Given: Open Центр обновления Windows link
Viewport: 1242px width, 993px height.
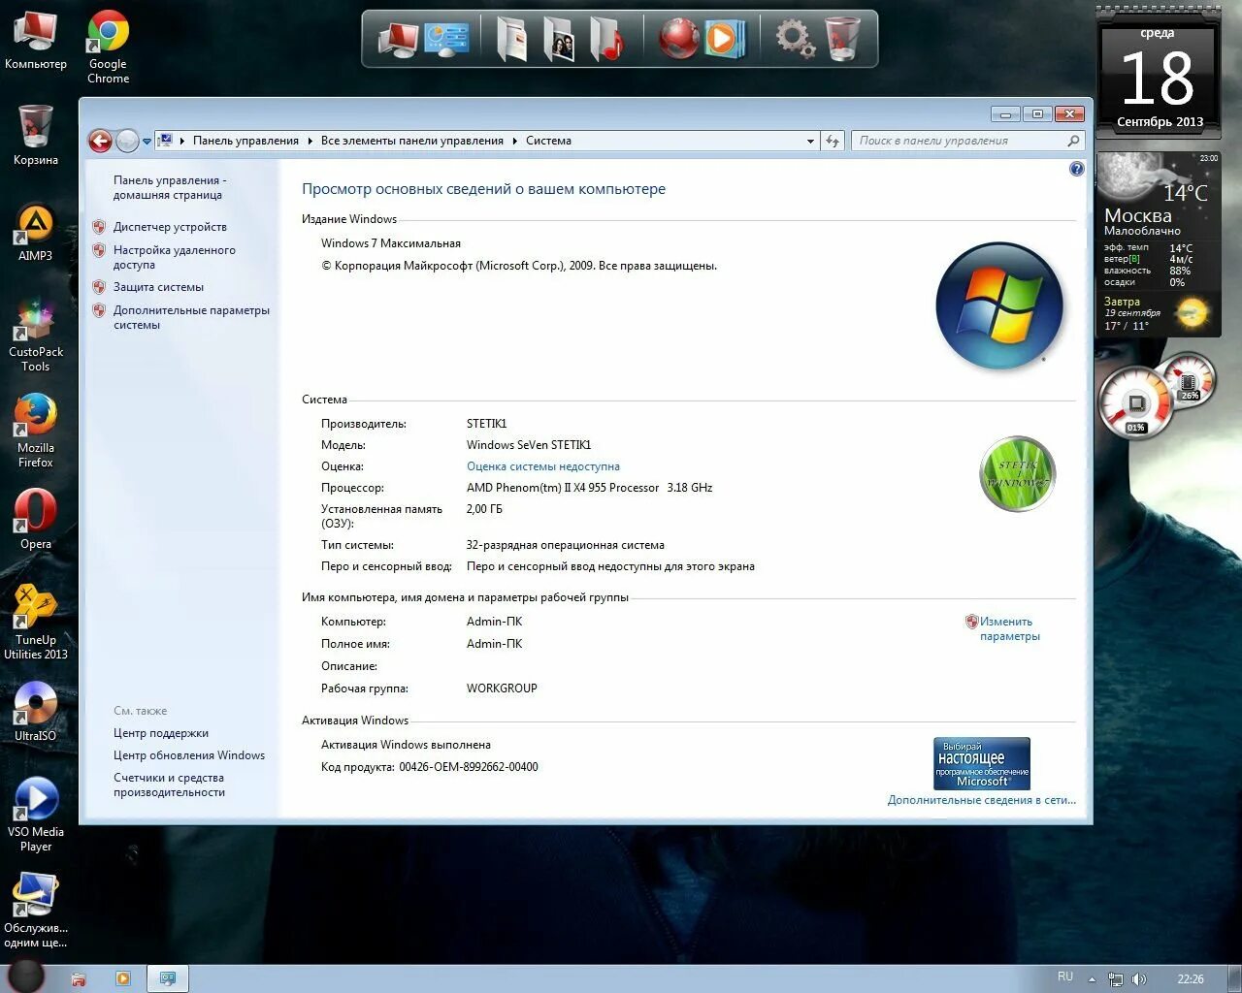Looking at the screenshot, I should pyautogui.click(x=189, y=755).
